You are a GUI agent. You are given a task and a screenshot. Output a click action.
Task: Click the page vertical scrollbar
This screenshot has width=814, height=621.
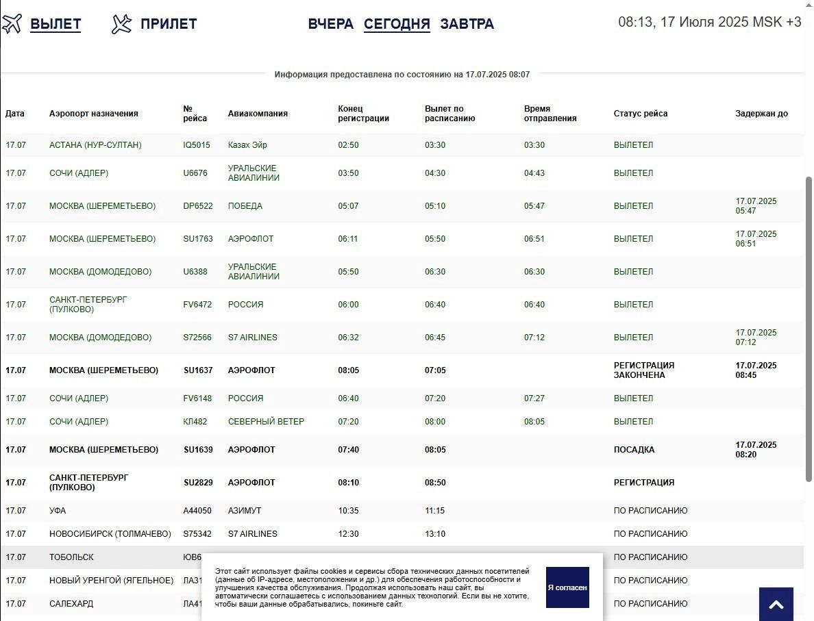809,329
